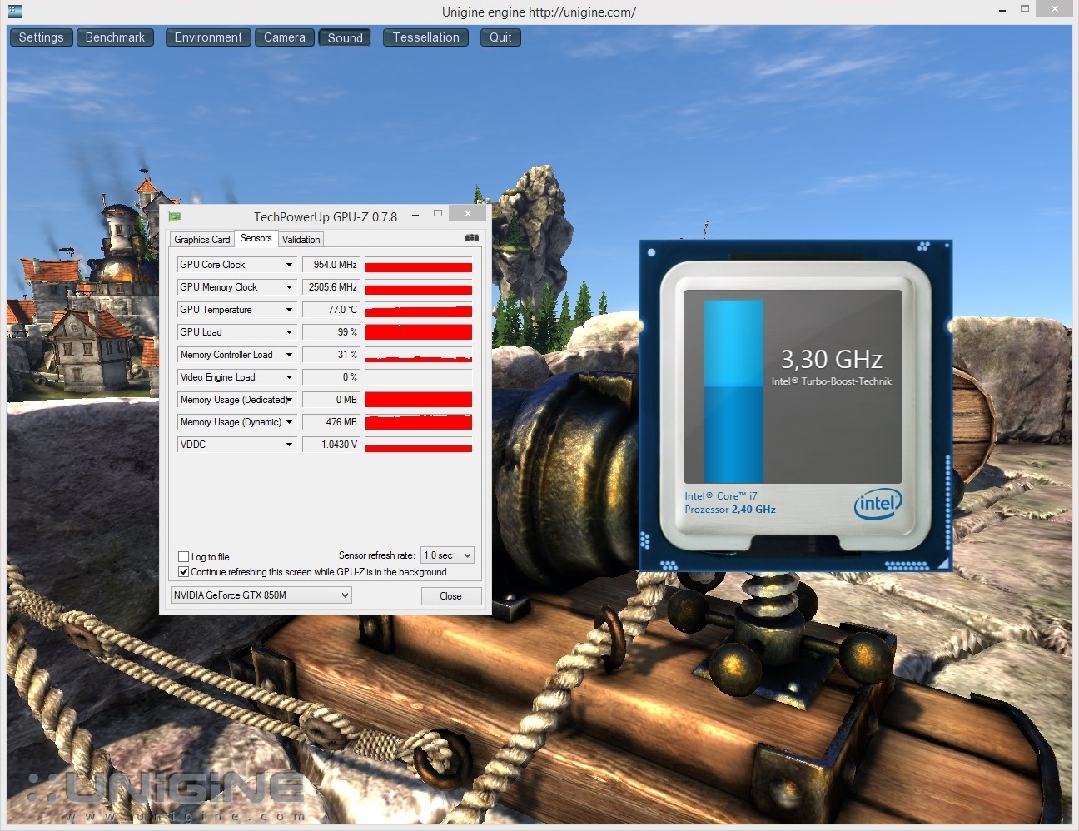Click the 3,30 GHz Turbo Boost reading
This screenshot has height=831, width=1079.
831,359
